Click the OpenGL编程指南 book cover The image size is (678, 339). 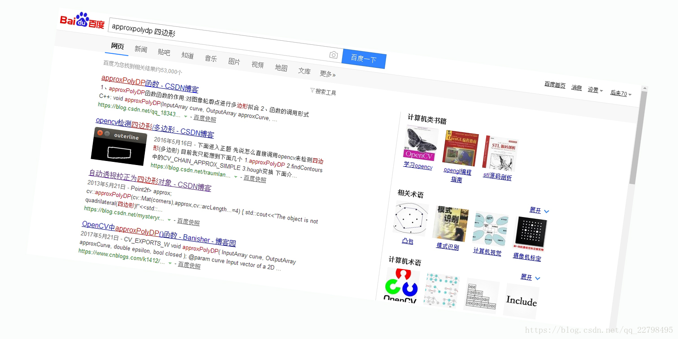pyautogui.click(x=460, y=148)
